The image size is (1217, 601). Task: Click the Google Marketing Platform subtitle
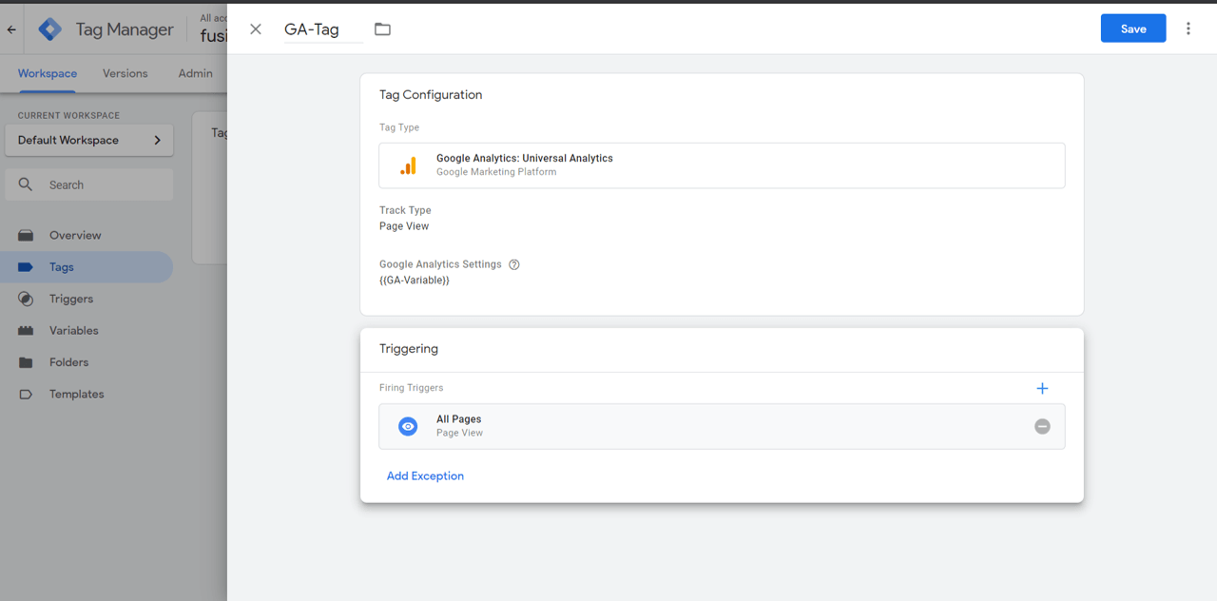click(x=496, y=172)
